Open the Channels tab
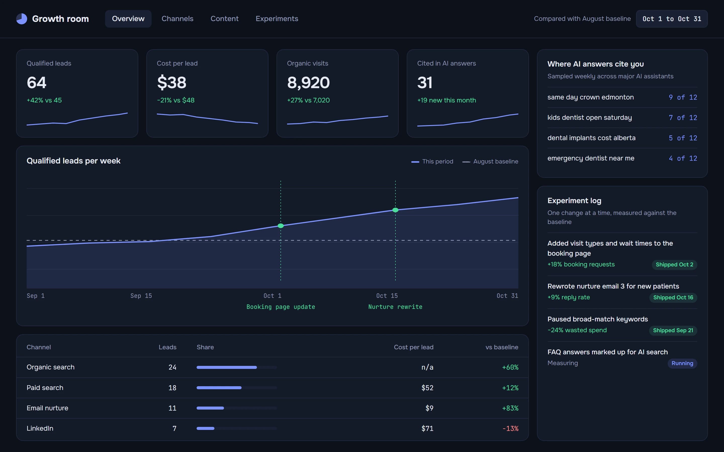The height and width of the screenshot is (452, 724). [x=177, y=19]
